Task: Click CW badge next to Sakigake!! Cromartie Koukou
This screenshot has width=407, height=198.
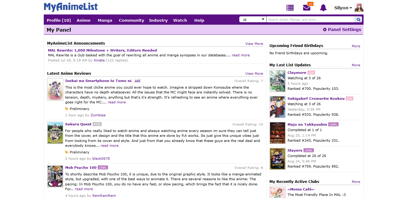Action: [x=349, y=99]
